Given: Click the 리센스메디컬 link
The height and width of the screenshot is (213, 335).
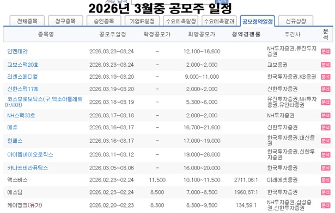Looking at the screenshot, I should 22,77.
